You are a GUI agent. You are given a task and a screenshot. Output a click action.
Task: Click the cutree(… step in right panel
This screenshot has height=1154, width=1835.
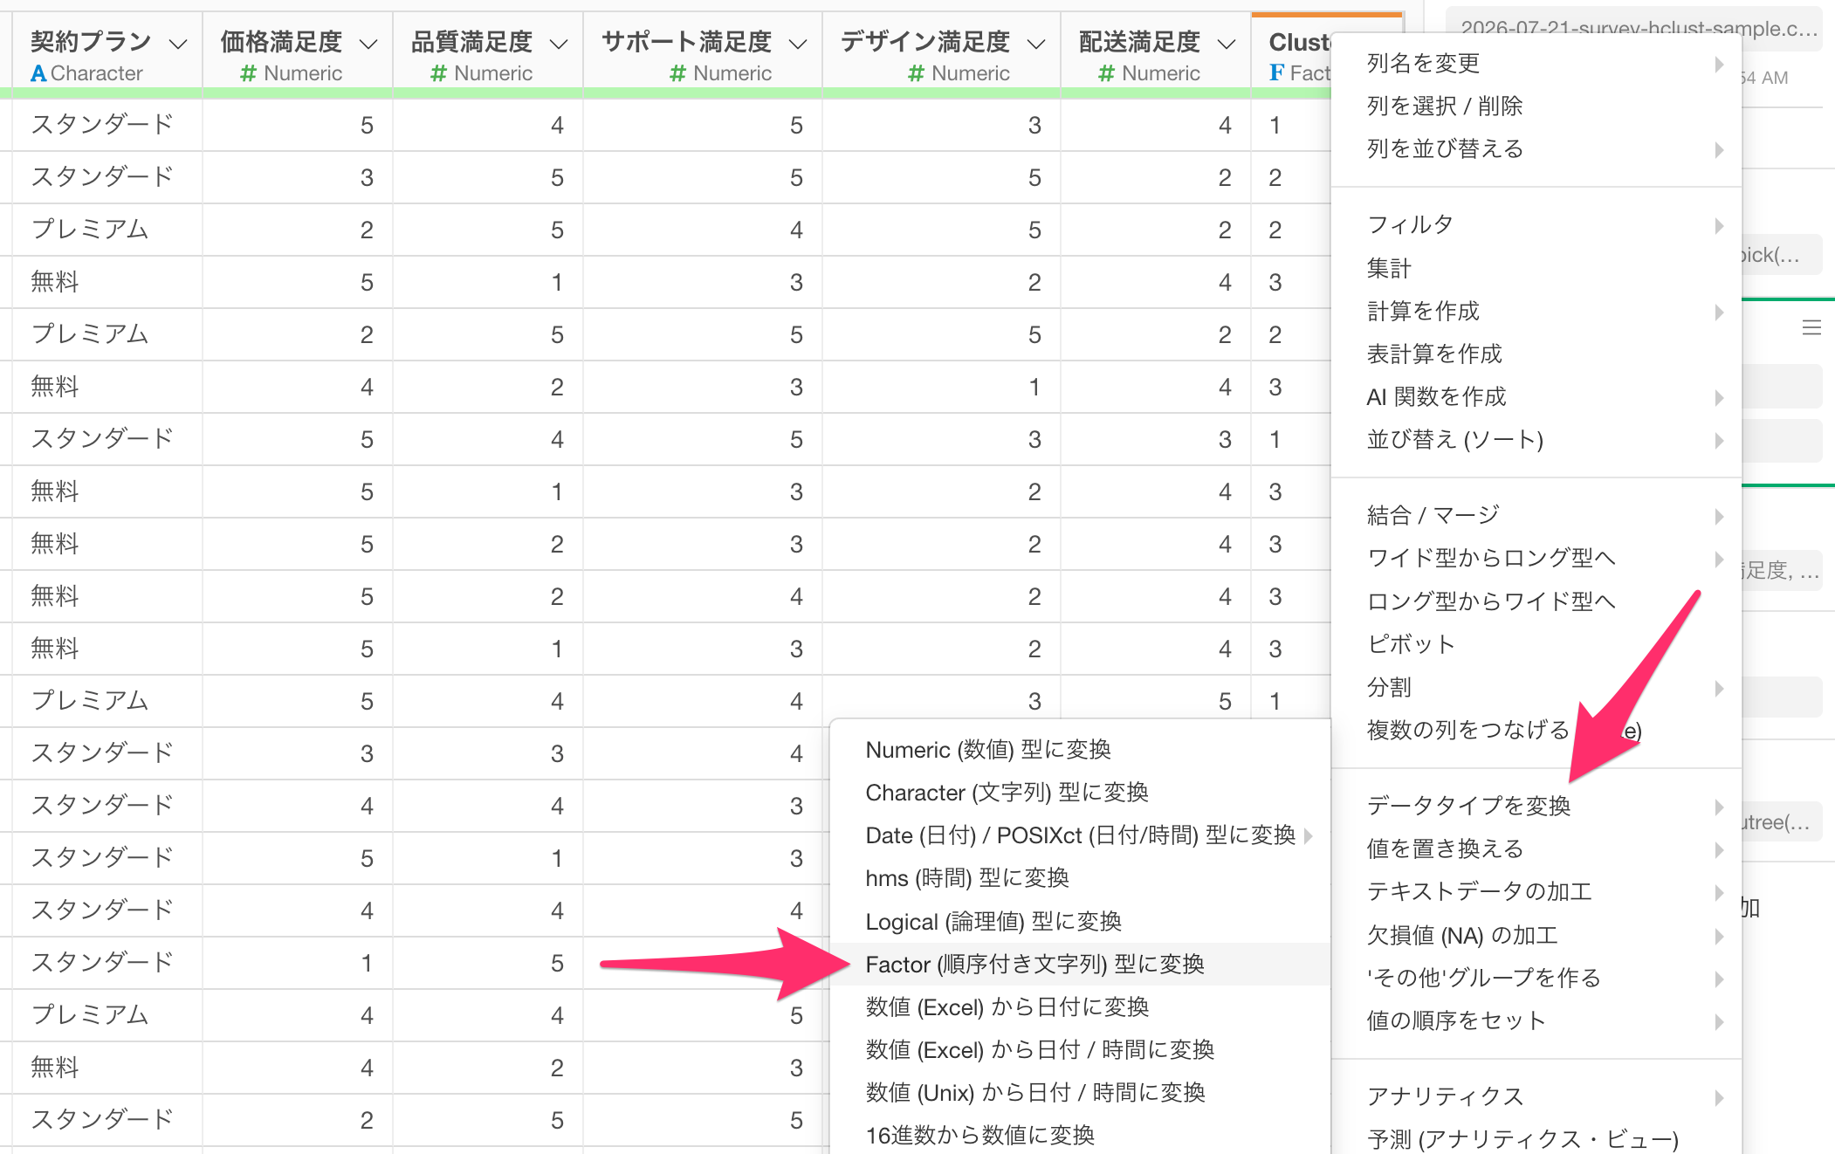1781,822
